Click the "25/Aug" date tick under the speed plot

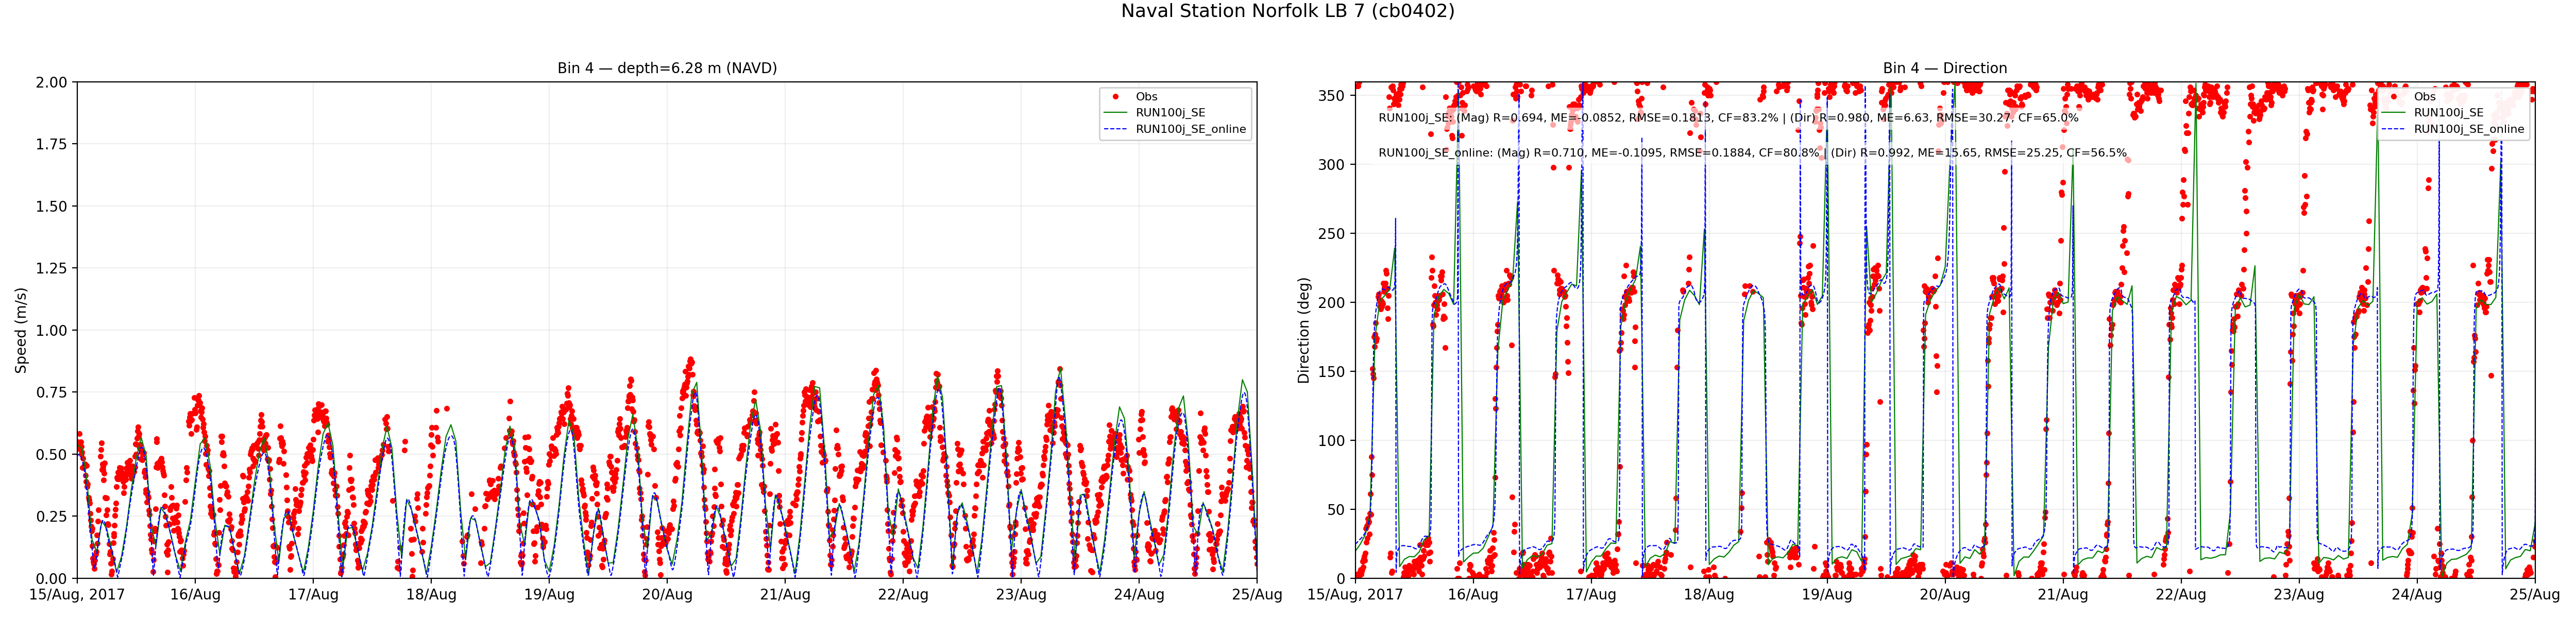tap(1257, 595)
